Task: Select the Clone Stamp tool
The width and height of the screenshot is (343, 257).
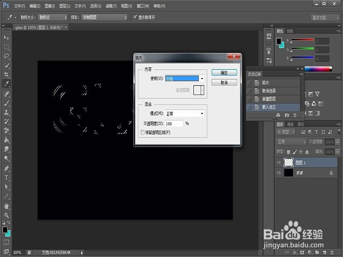Action: tap(6, 112)
